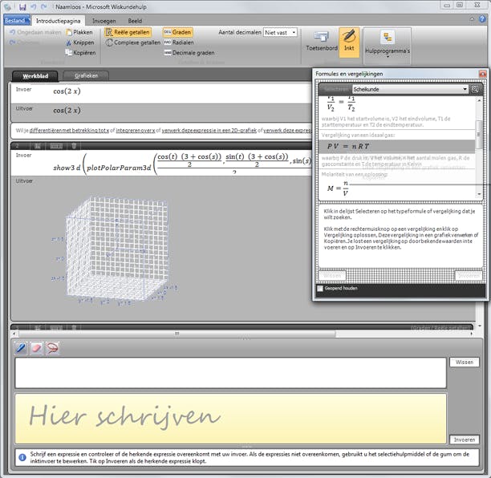
Task: Click the show3d plotPolarParam3d input expression
Action: click(x=181, y=163)
